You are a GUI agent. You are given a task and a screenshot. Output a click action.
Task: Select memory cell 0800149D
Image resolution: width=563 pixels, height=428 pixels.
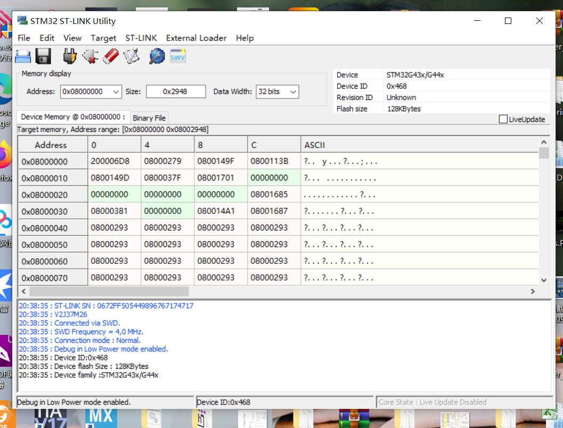115,178
